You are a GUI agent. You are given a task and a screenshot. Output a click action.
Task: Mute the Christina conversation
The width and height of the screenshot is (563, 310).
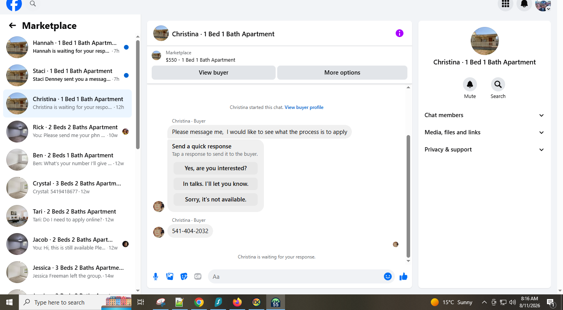click(x=470, y=84)
